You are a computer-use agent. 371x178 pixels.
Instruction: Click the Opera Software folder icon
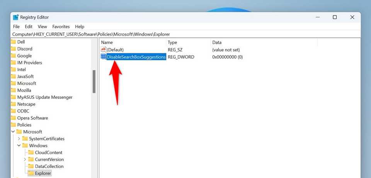coord(14,118)
